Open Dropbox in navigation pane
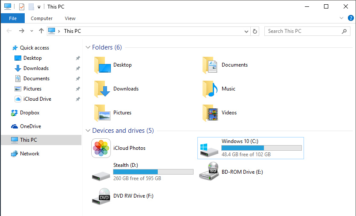 [x=29, y=113]
